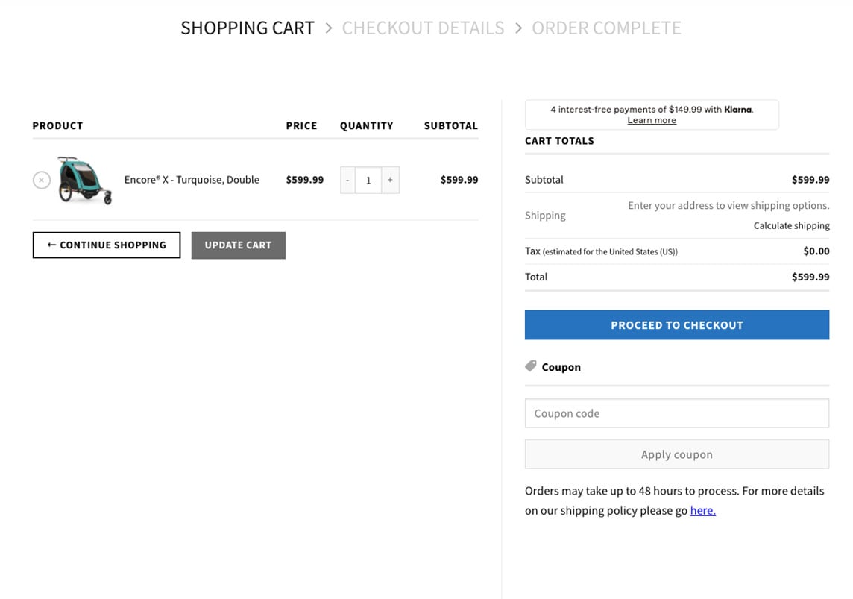The width and height of the screenshot is (853, 599).
Task: Click the coupon tag icon
Action: coord(531,366)
